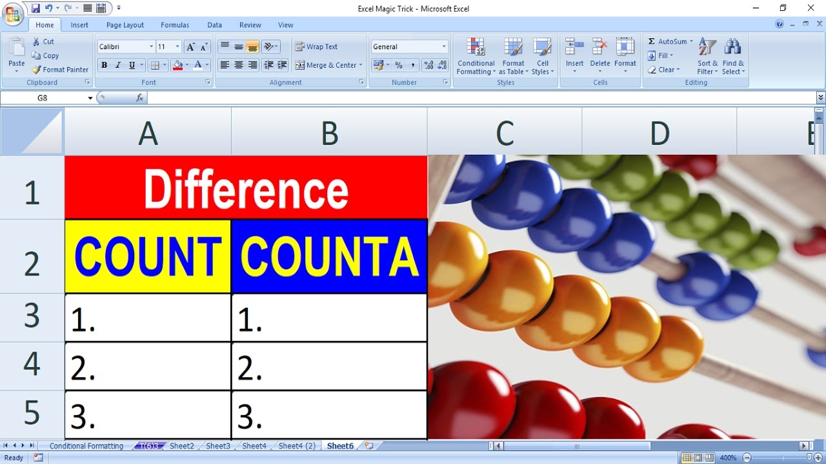This screenshot has height=464, width=826.
Task: Open Find & Select binoculars menu
Action: pos(733,56)
